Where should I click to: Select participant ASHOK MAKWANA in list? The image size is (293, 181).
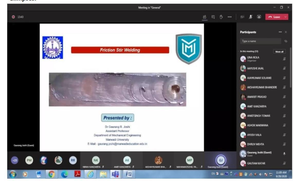pos(263,125)
